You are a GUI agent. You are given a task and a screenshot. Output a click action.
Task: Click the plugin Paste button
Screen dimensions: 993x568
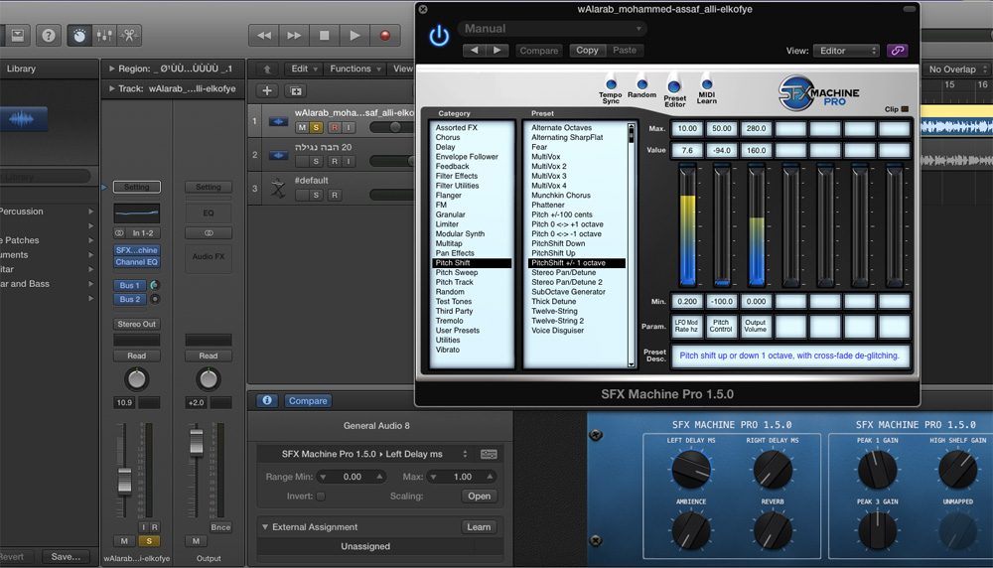tap(625, 50)
